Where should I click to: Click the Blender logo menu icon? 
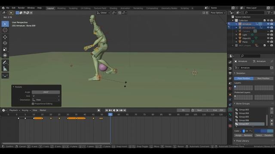(3, 8)
